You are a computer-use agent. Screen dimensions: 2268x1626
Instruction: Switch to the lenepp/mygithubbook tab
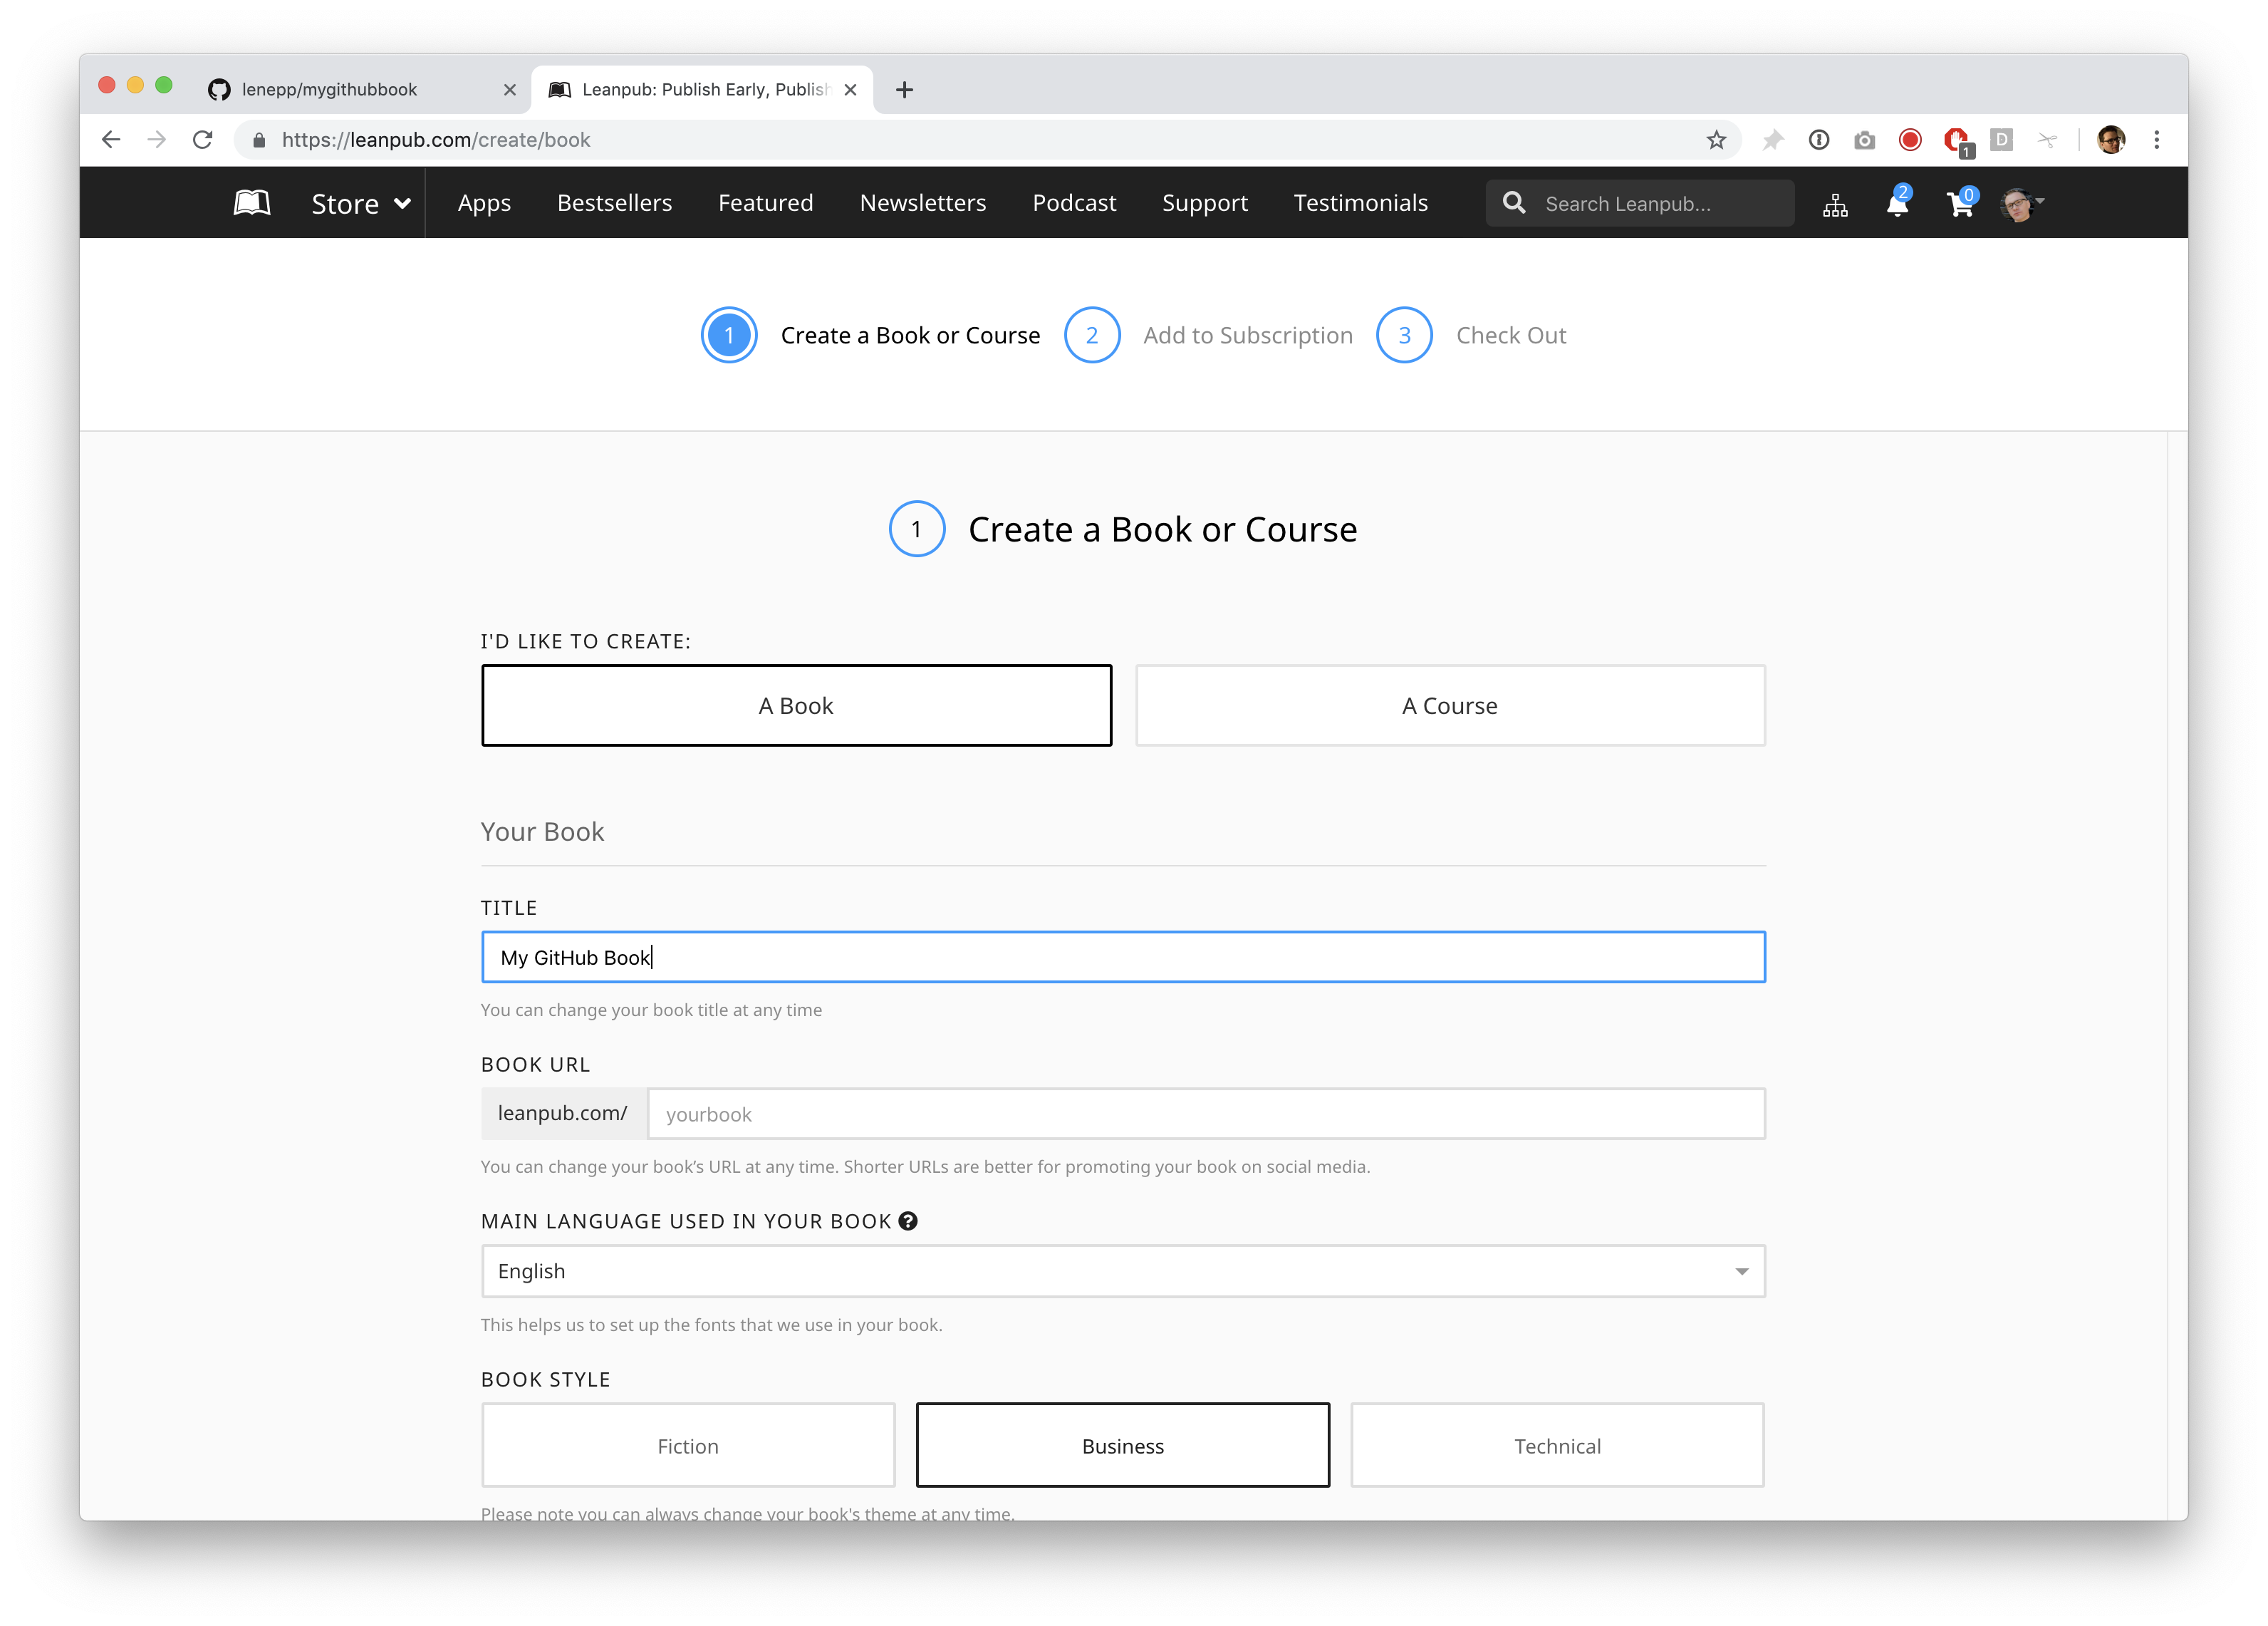362,90
